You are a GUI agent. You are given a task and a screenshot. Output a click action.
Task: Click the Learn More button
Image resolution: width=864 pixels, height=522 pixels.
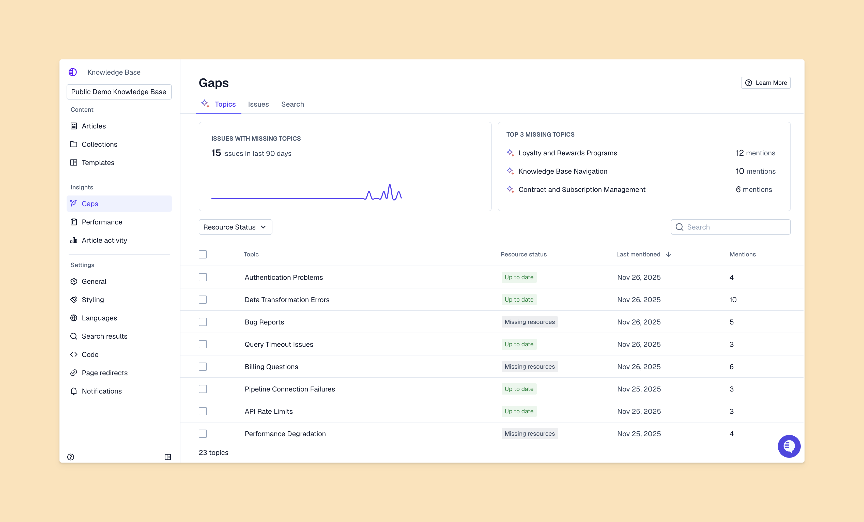click(765, 83)
